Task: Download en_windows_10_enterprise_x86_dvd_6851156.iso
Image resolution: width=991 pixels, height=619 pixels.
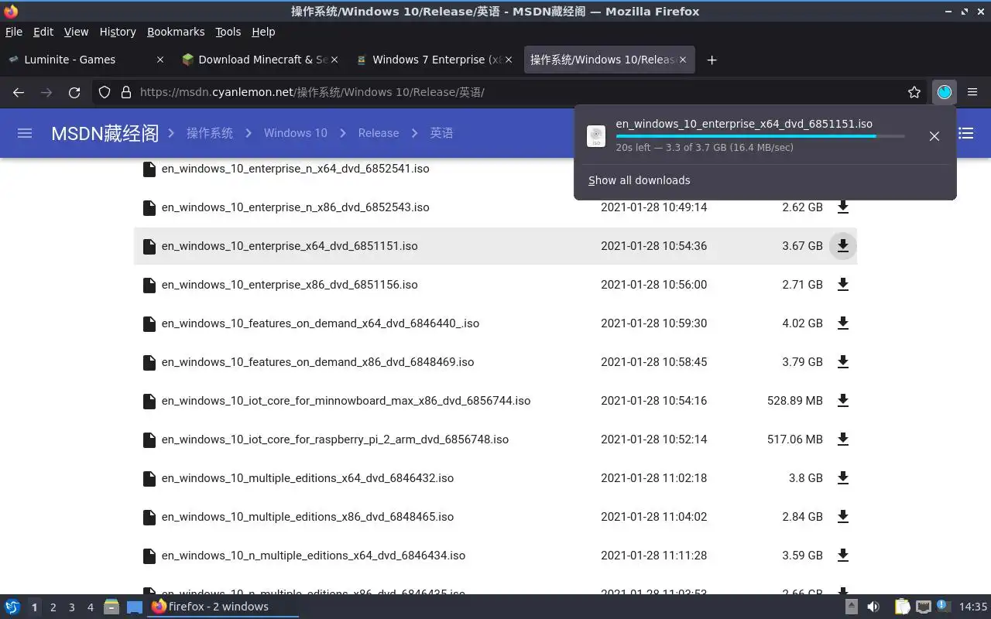Action: click(843, 285)
